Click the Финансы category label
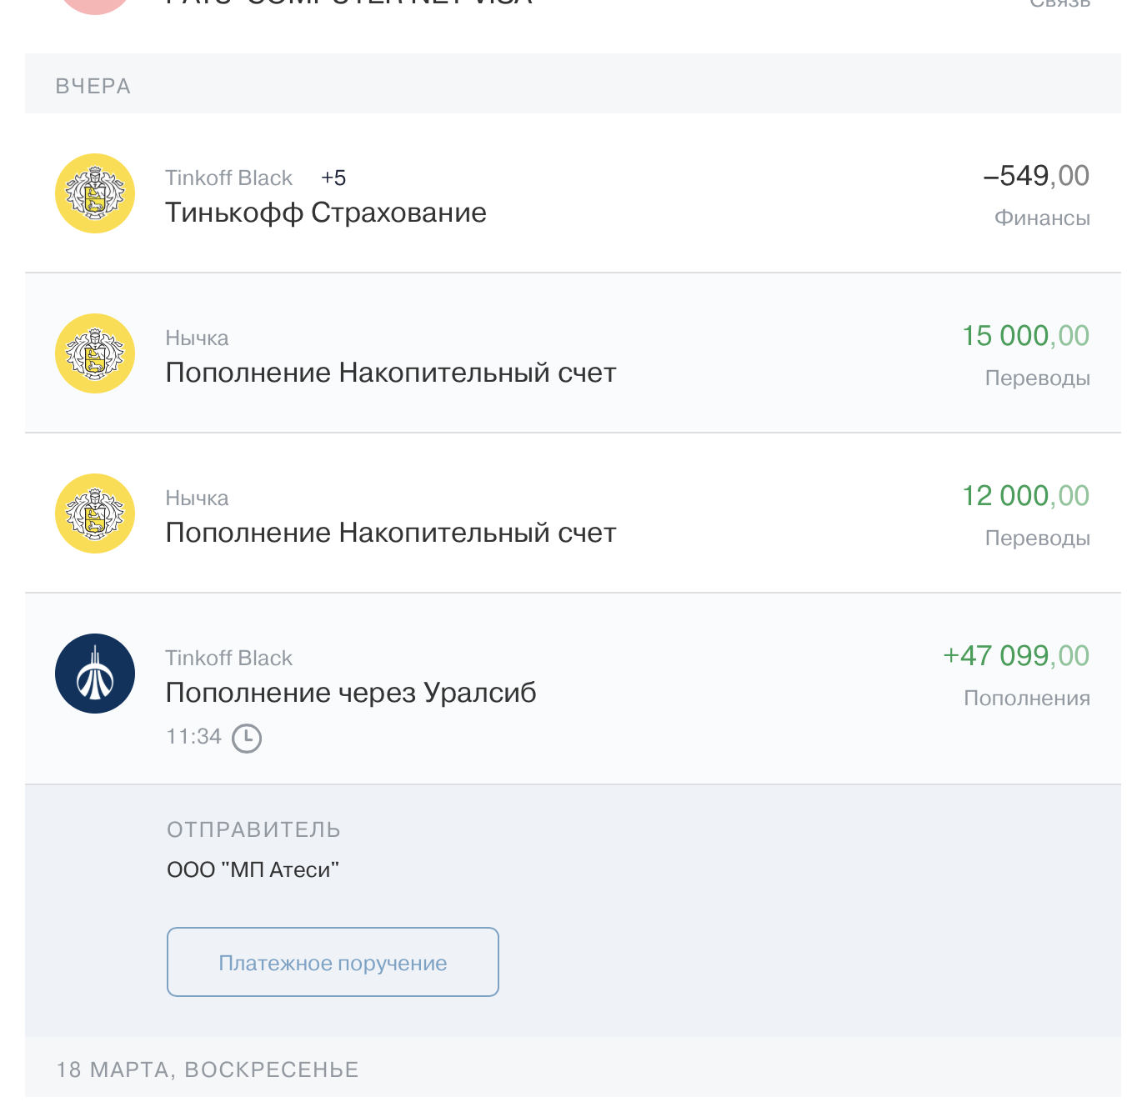1132x1102 pixels. click(1042, 218)
